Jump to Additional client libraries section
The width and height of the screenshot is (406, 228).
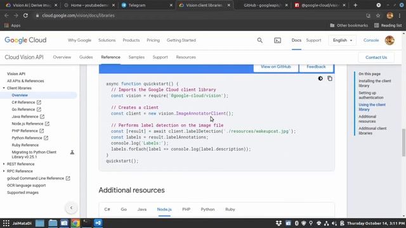tap(372, 131)
